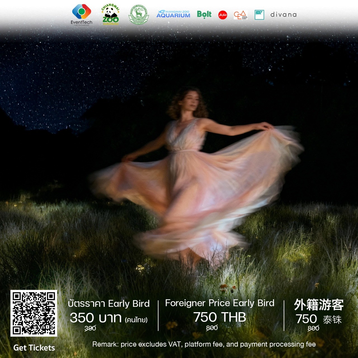Click the Chinese foreign visitor heading
This screenshot has width=358, height=358.
(319, 305)
